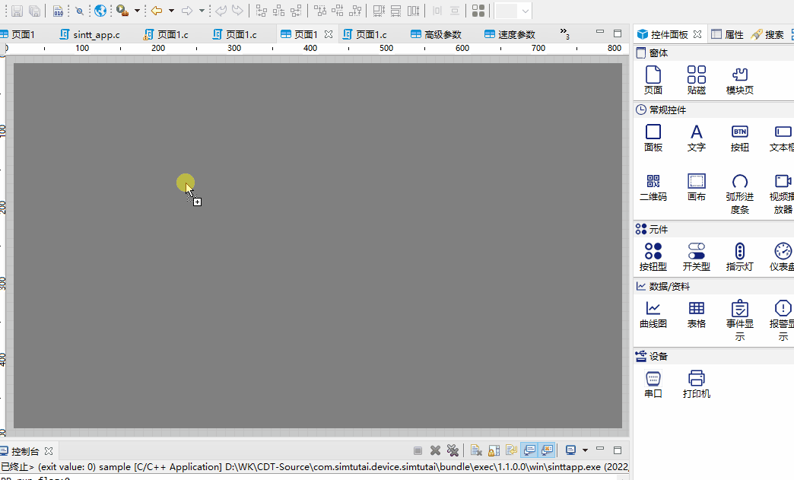Click the Save toolbar icon
Image resolution: width=794 pixels, height=480 pixels.
click(16, 10)
